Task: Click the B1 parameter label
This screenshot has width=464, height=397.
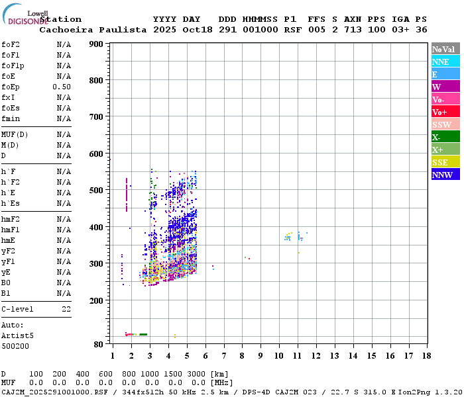Action: (x=5, y=294)
